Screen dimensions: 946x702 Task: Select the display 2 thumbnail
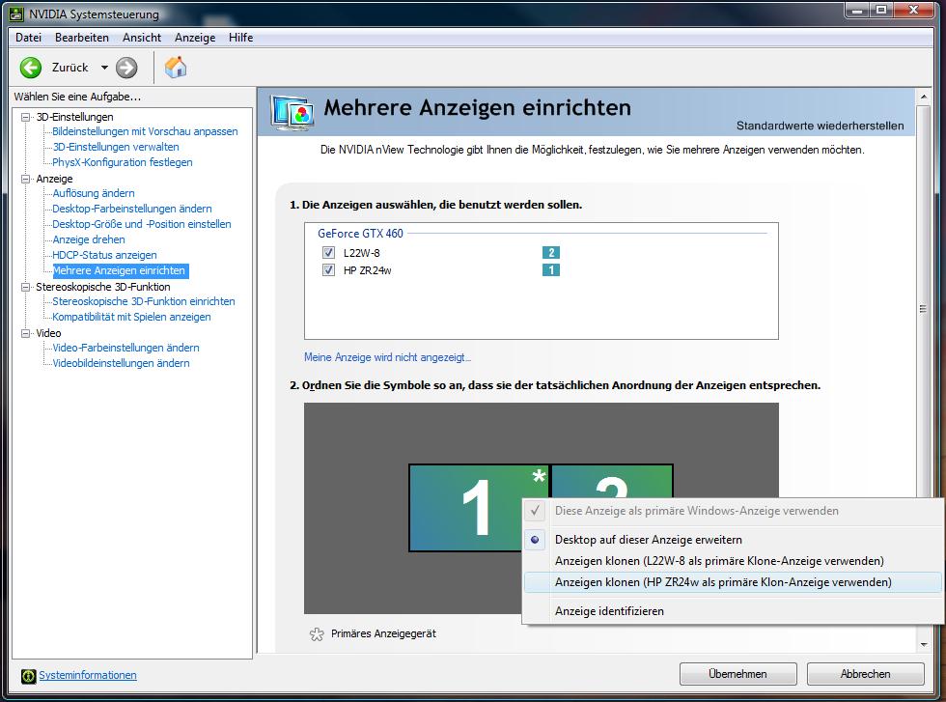click(612, 481)
